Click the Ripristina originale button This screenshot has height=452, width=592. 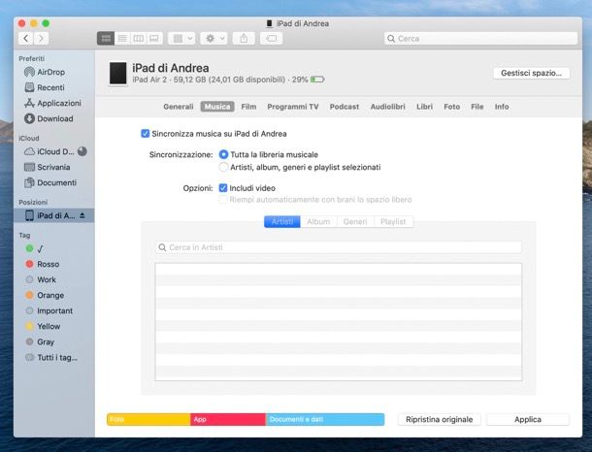tap(439, 420)
